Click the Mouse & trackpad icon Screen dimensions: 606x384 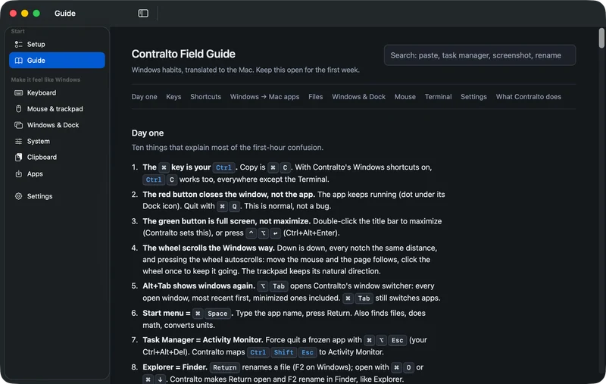click(x=18, y=109)
